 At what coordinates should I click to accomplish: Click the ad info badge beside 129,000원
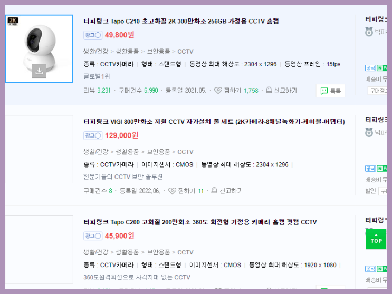pos(93,135)
